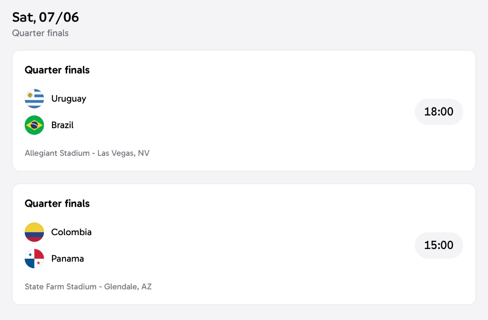
Task: Select the Panama team name
Action: [x=68, y=259]
